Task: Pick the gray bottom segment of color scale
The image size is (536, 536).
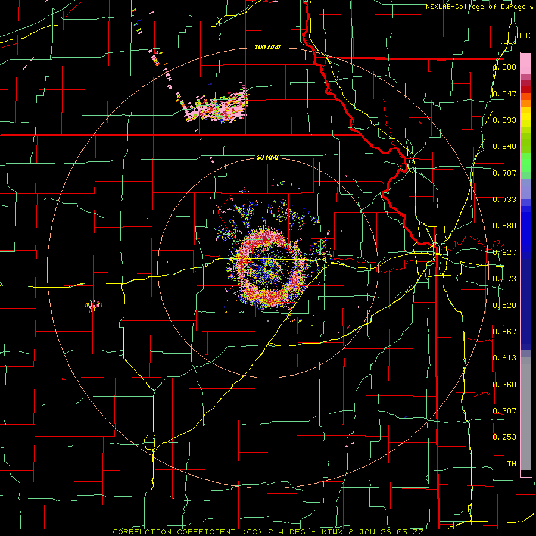Action: 526,414
